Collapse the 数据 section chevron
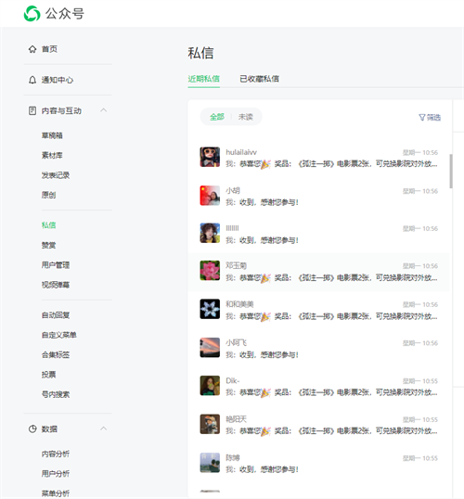The height and width of the screenshot is (499, 464). (104, 429)
